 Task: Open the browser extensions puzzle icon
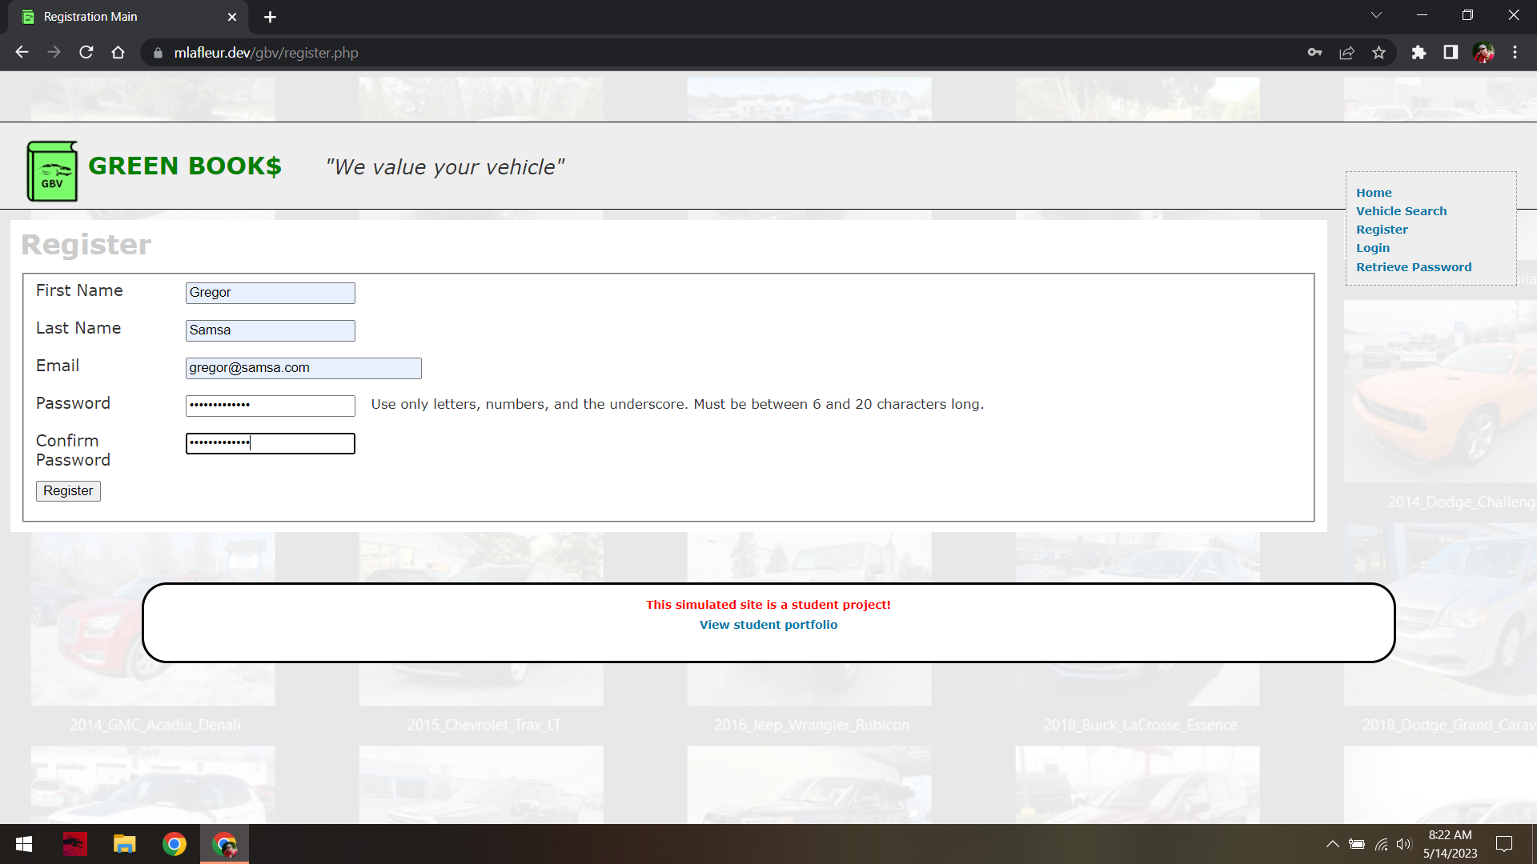1419,53
